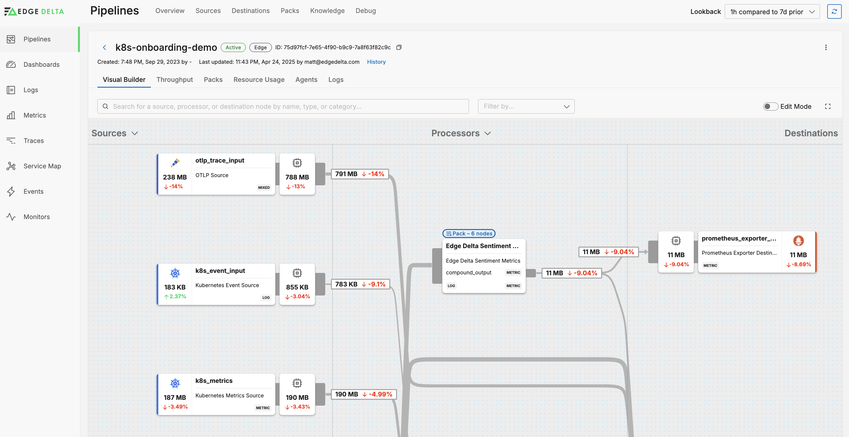Switch to the Throughput tab

pos(175,80)
